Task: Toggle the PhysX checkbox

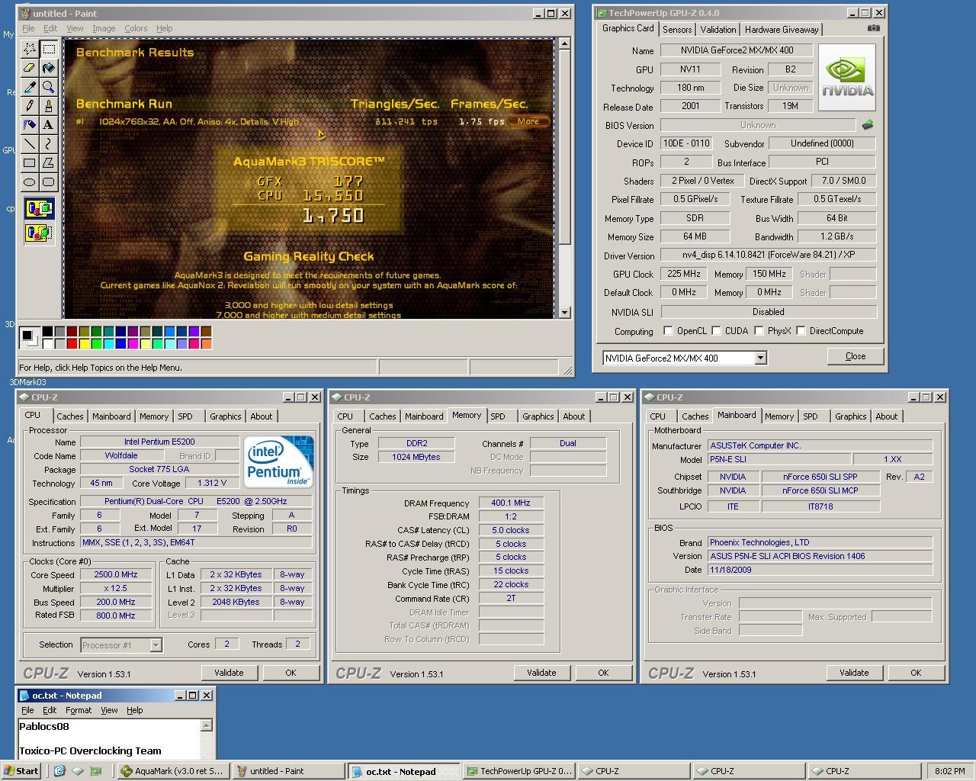Action: coord(759,331)
